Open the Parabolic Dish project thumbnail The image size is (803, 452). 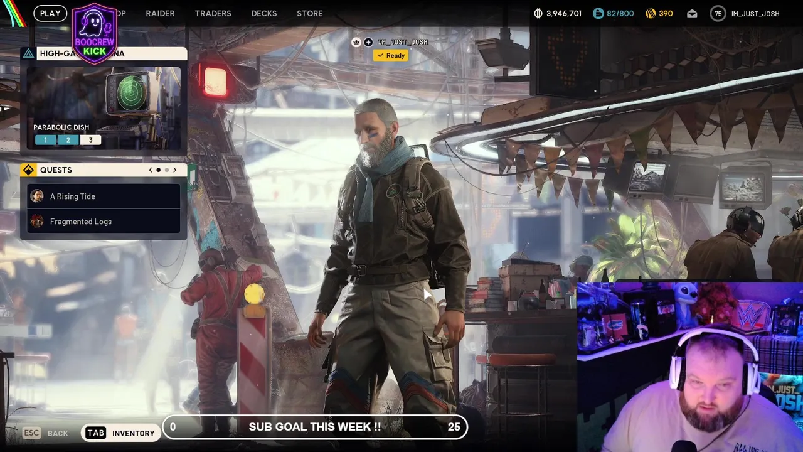click(x=104, y=108)
